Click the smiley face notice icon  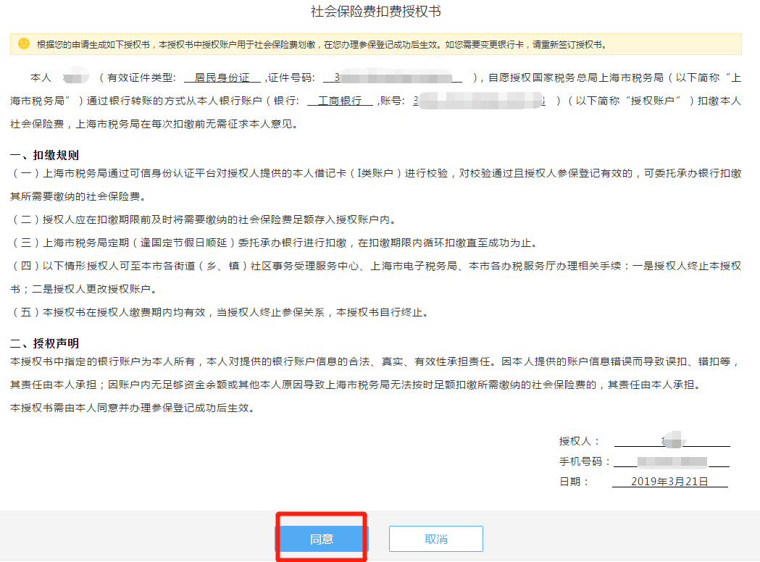[24, 44]
